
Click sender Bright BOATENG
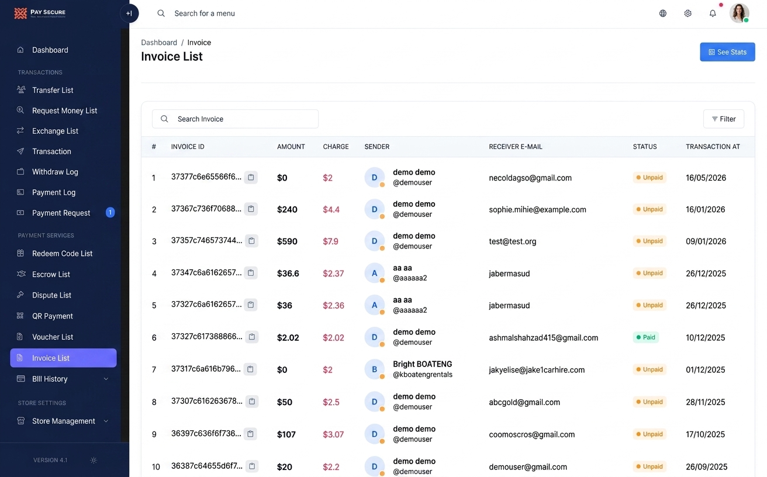coord(422,364)
